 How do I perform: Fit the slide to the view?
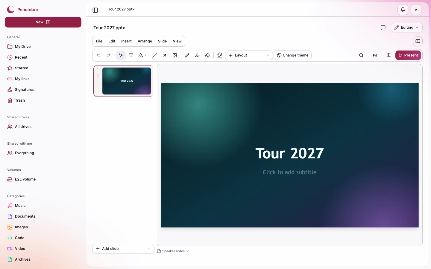(x=375, y=55)
